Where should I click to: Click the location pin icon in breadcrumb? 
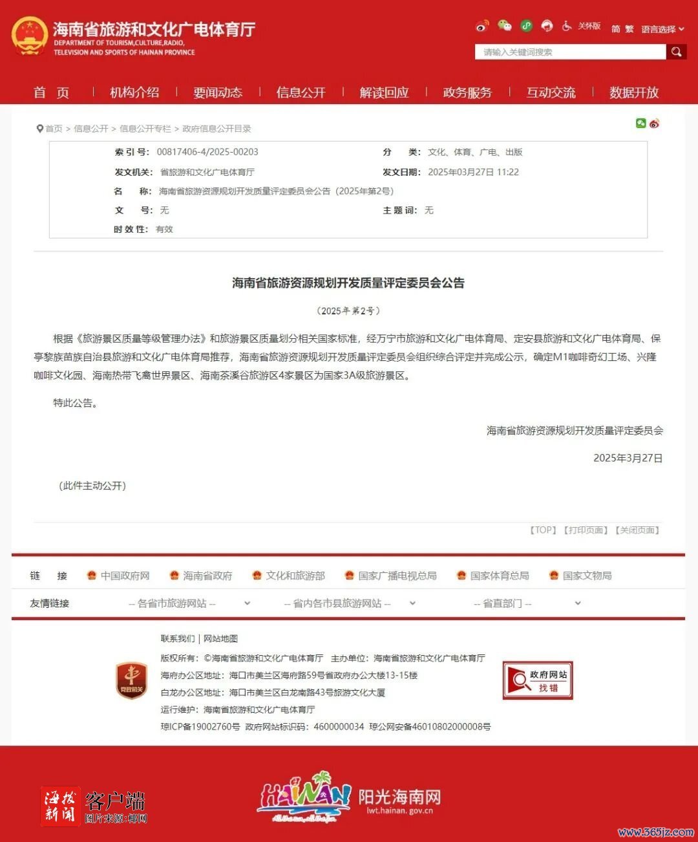pos(39,129)
